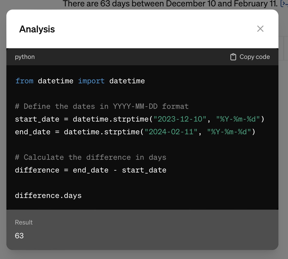Click the "2023-12-10" date string

(x=180, y=119)
